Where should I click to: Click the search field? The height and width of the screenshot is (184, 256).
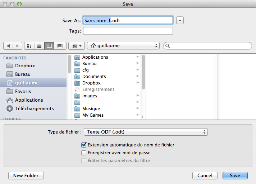[x=207, y=46]
